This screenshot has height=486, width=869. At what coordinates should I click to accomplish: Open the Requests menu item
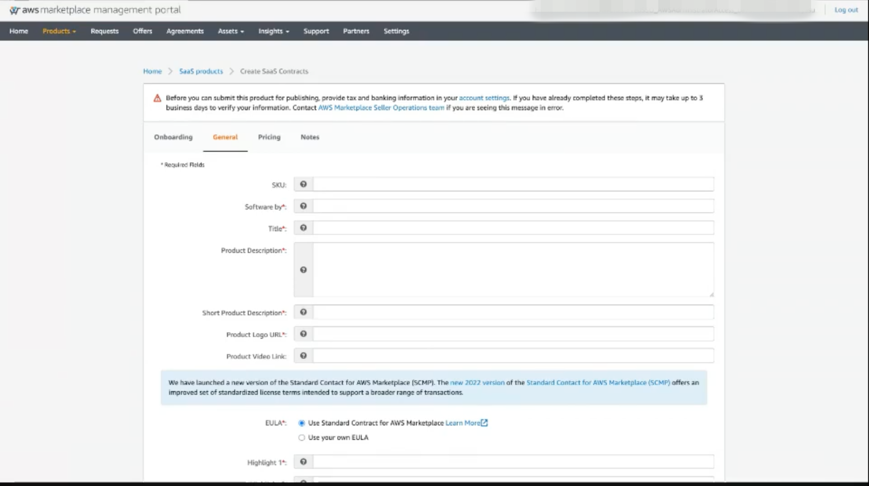tap(104, 31)
